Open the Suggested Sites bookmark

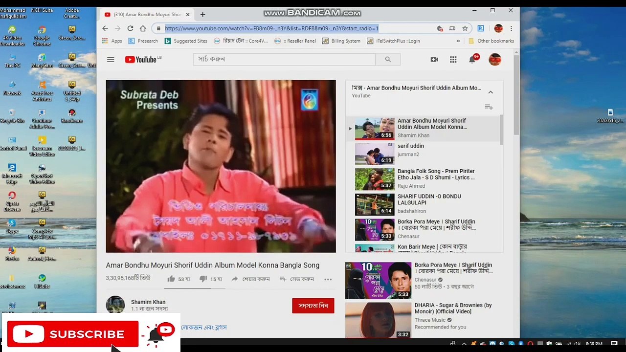point(186,41)
